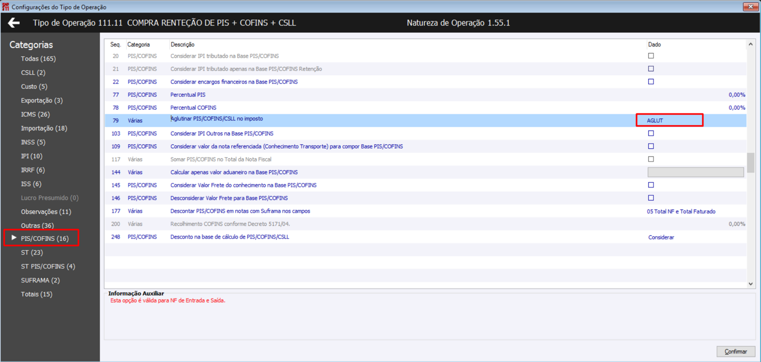
Task: Select the CSLL (2) category
Action: click(x=33, y=73)
